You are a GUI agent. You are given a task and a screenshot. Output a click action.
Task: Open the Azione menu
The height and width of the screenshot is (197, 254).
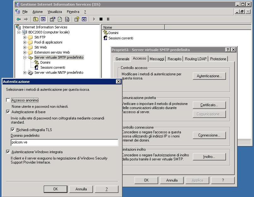point(38,12)
